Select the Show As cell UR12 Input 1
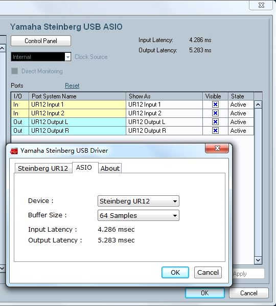The image size is (276, 306). pos(164,105)
